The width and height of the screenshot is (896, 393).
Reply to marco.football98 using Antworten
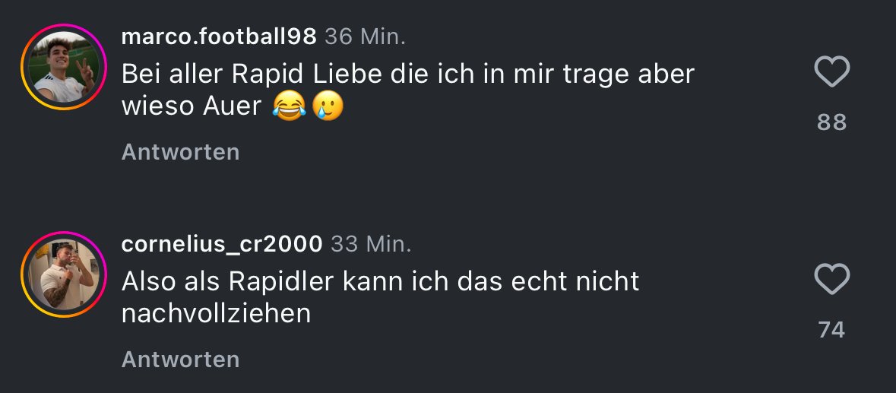pos(181,152)
